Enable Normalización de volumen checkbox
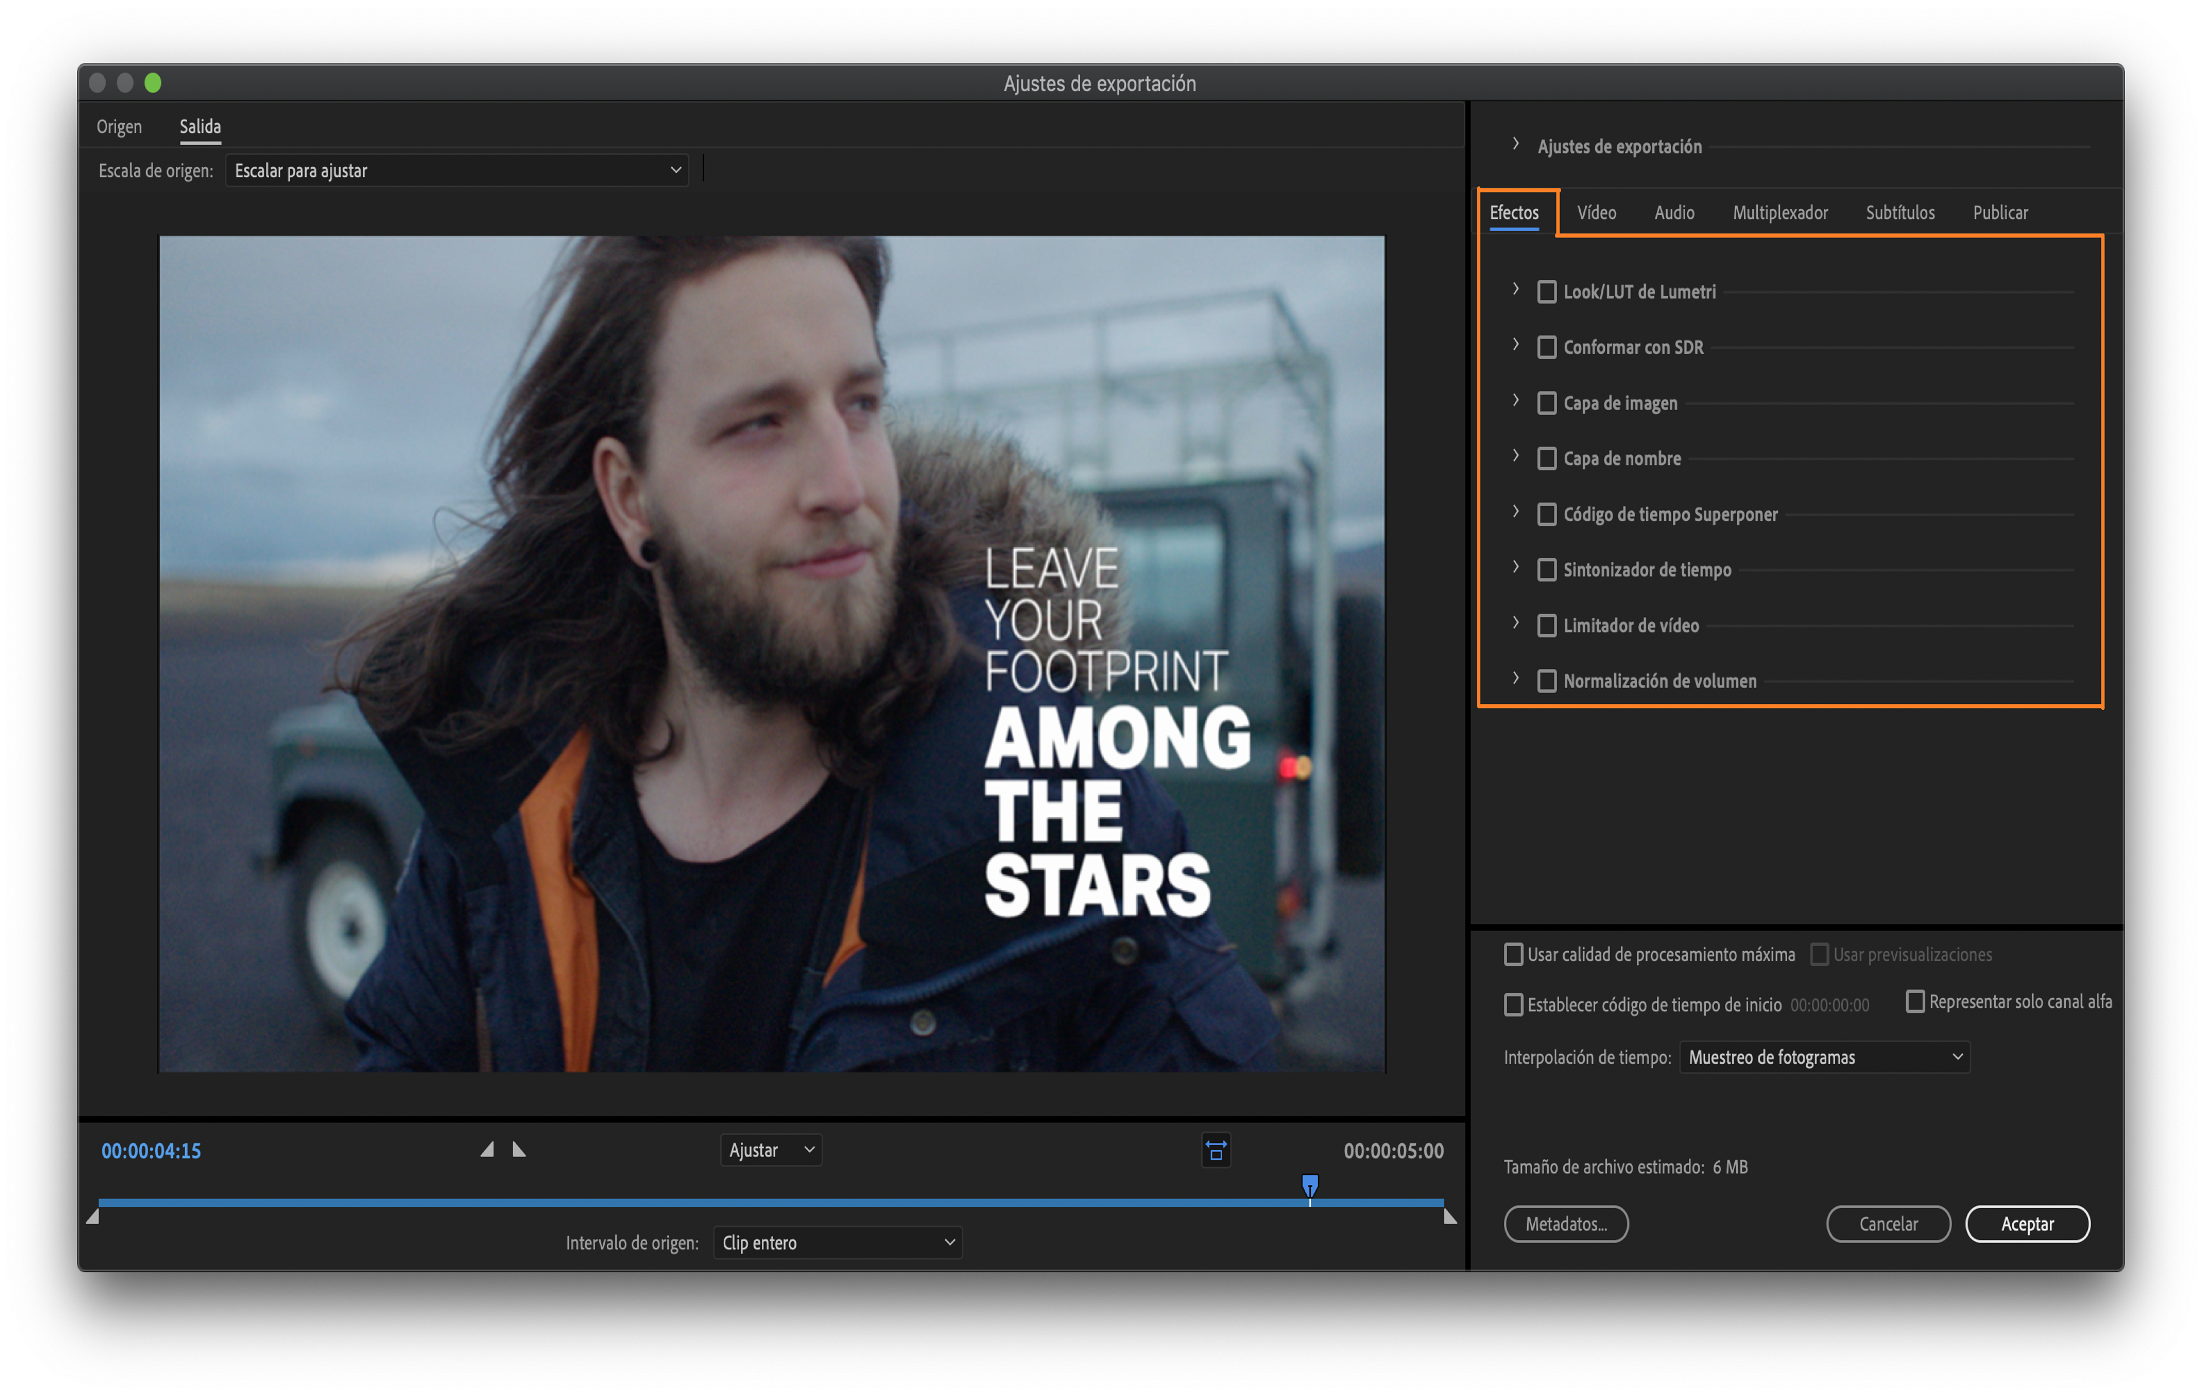The image size is (2202, 1396). [1546, 681]
